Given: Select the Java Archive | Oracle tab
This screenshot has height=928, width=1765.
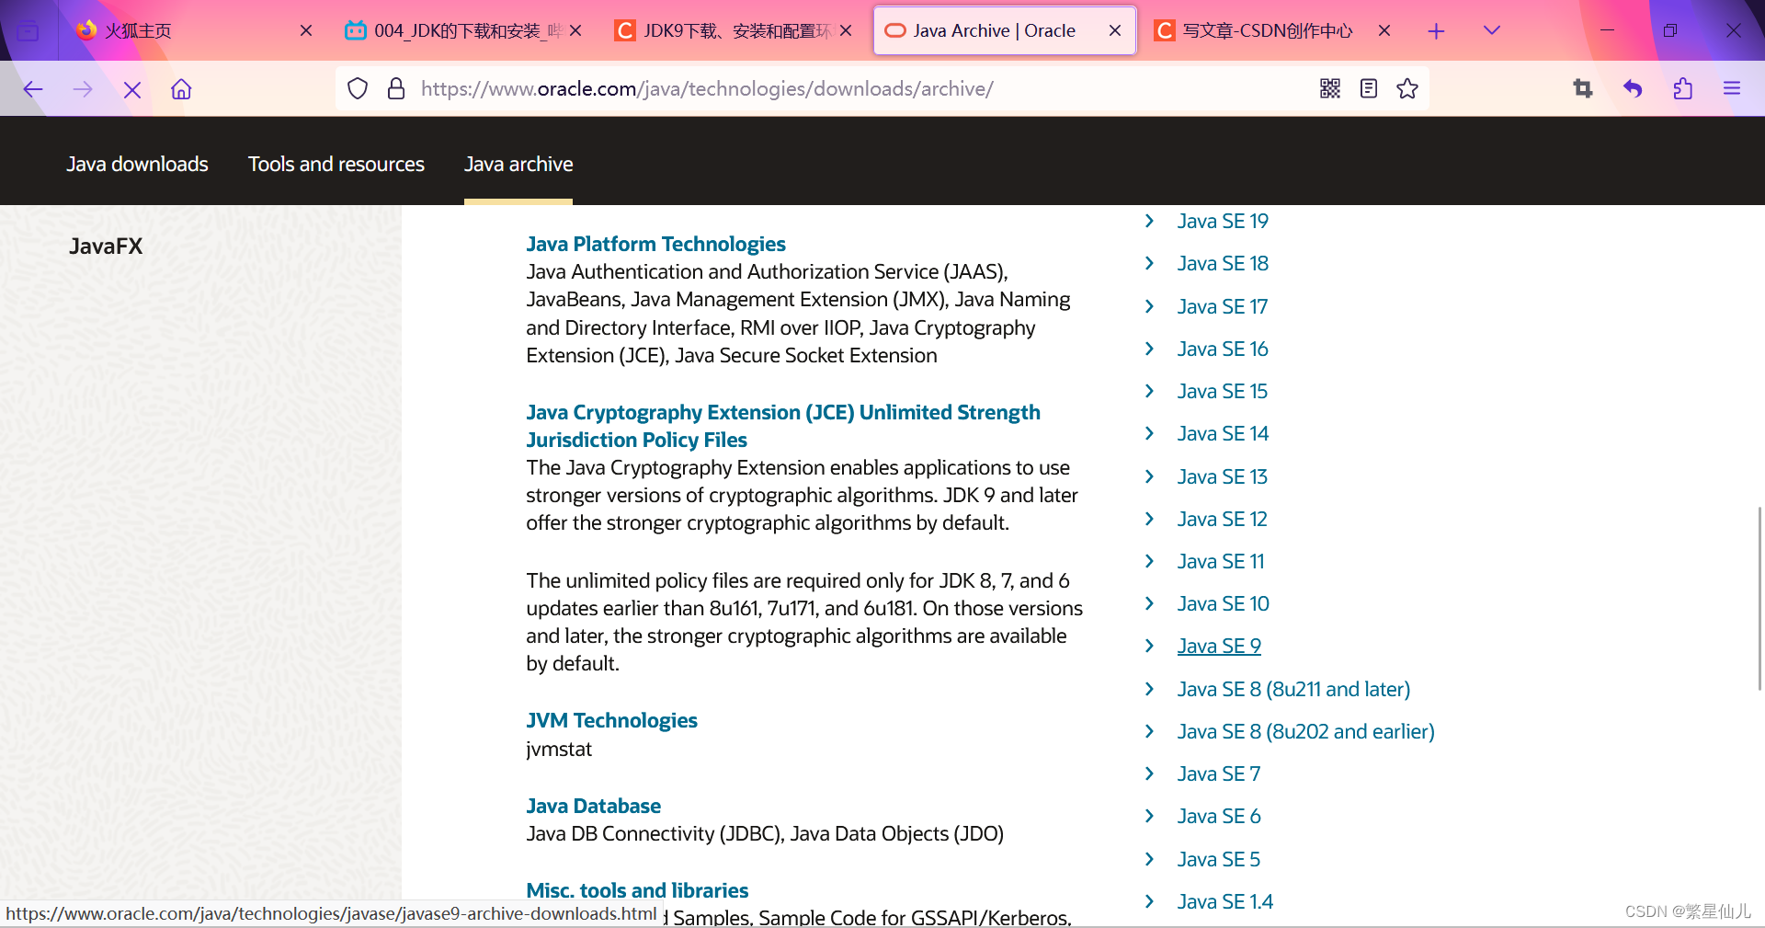Looking at the screenshot, I should point(1004,30).
